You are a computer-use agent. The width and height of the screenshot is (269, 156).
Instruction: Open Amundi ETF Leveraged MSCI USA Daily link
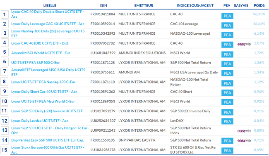point(48,72)
